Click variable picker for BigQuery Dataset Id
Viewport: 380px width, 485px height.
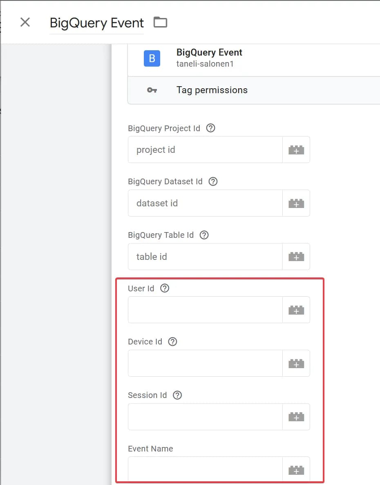296,203
